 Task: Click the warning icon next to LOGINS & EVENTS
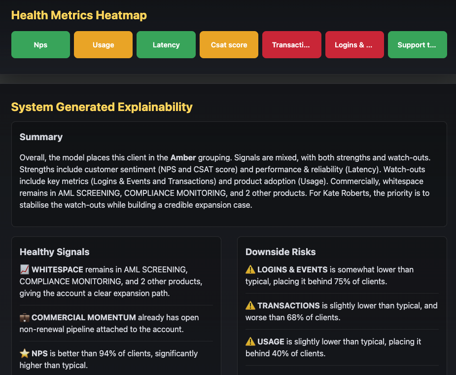point(250,269)
